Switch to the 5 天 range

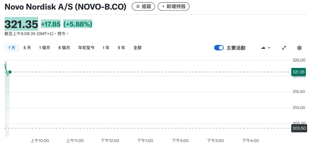[x=27, y=48]
